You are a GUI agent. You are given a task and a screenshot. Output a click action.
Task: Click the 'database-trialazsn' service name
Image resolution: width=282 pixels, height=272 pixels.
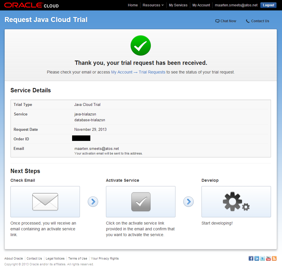90,120
